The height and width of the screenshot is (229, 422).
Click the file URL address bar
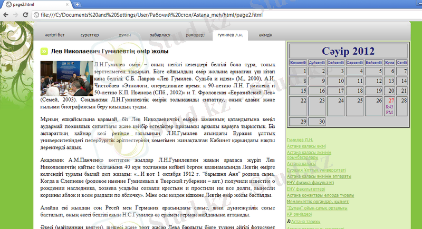[x=211, y=15]
